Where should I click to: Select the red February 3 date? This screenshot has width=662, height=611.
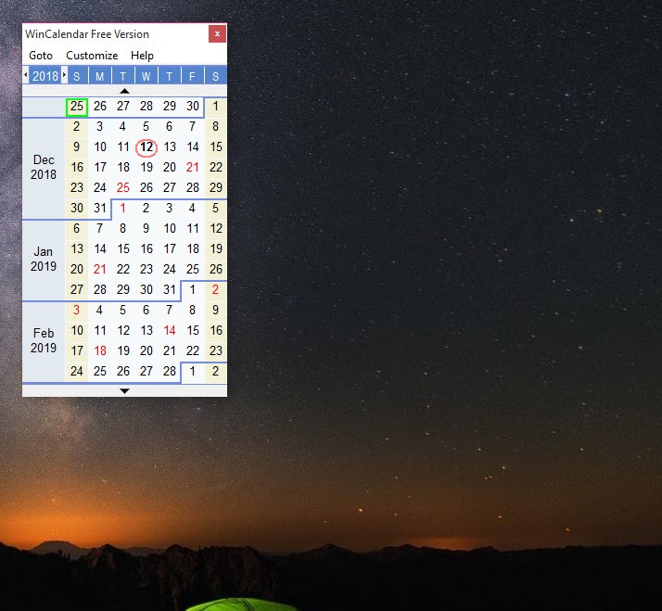76,310
